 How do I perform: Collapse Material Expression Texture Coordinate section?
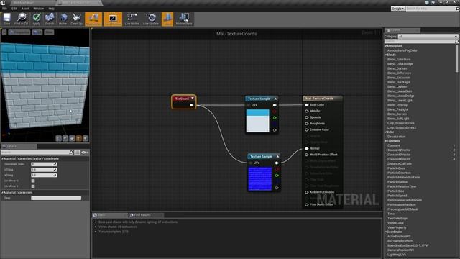[x=3, y=158]
